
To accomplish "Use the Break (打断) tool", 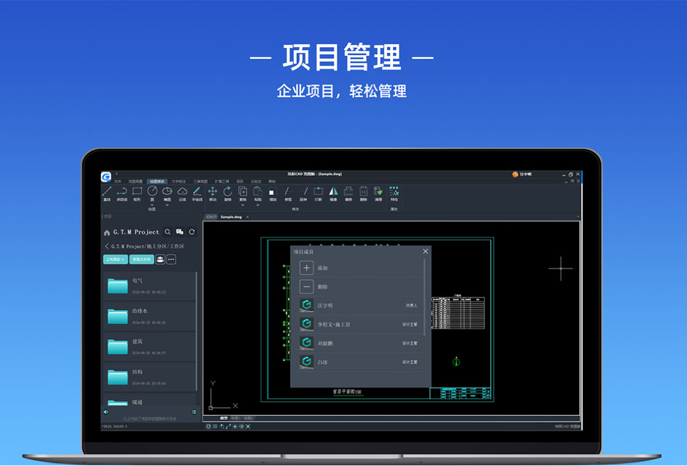I will point(318,193).
